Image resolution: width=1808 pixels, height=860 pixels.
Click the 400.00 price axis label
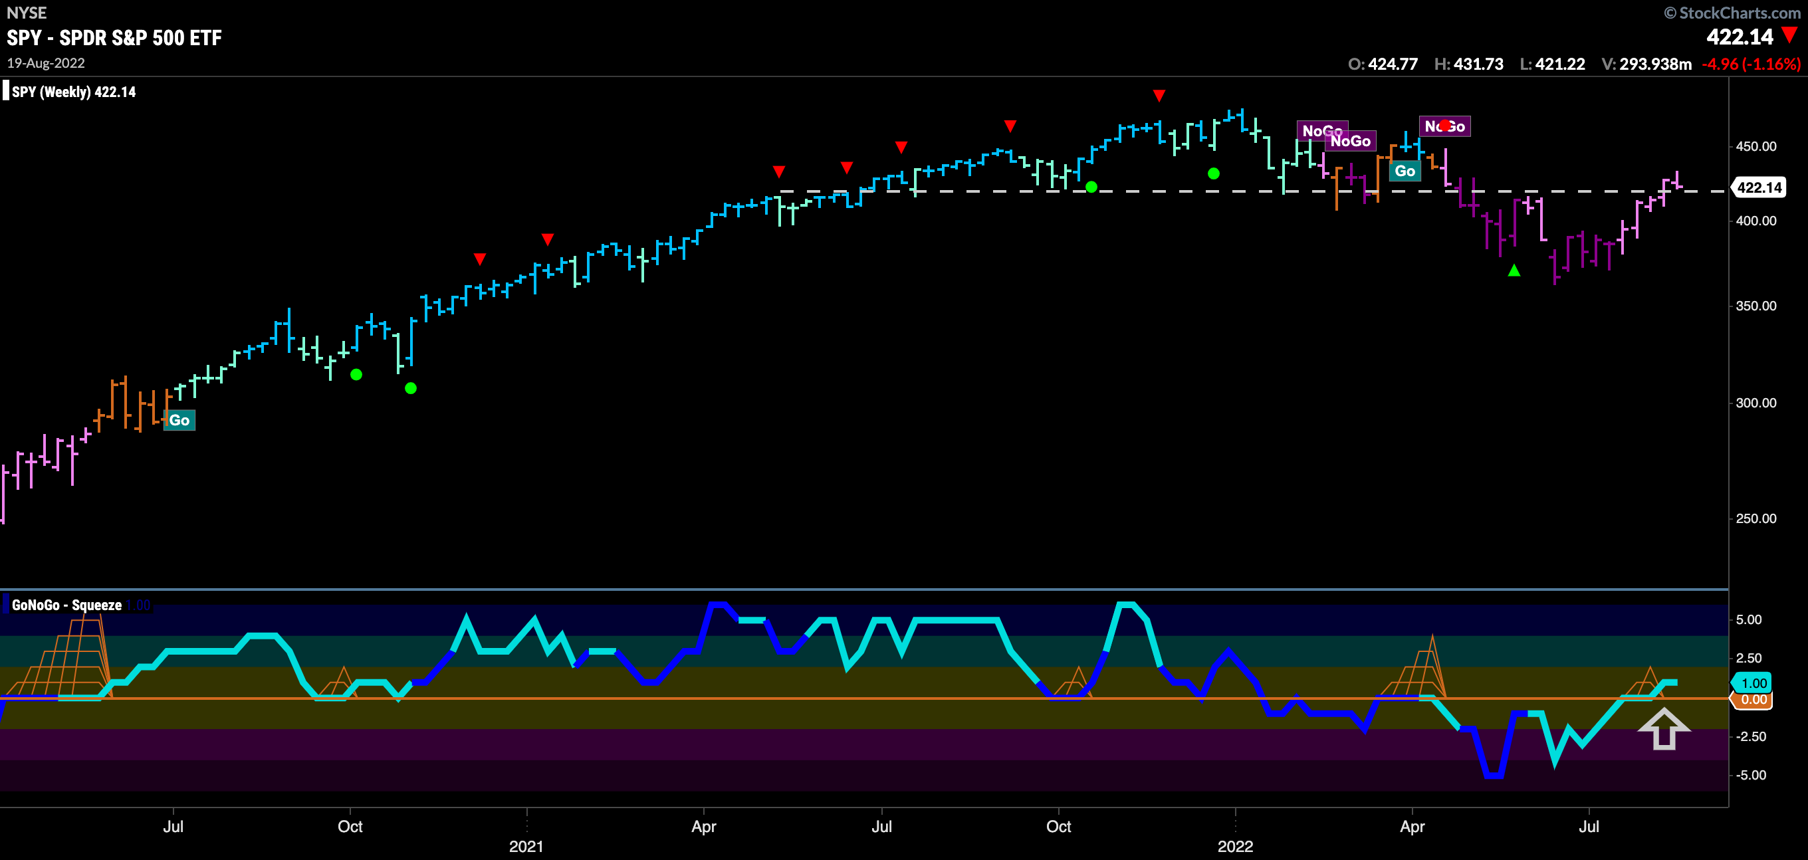click(1756, 221)
